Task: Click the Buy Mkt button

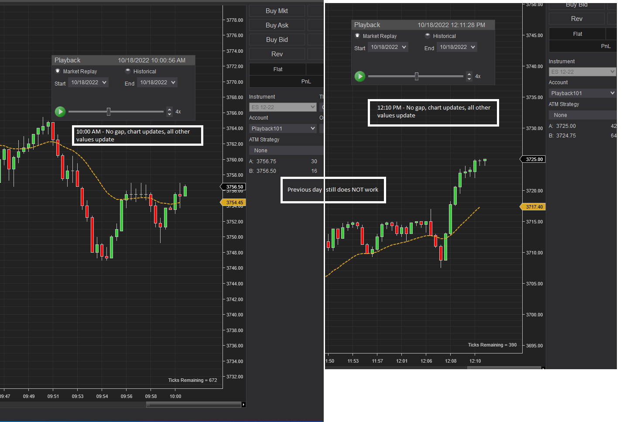Action: point(277,11)
